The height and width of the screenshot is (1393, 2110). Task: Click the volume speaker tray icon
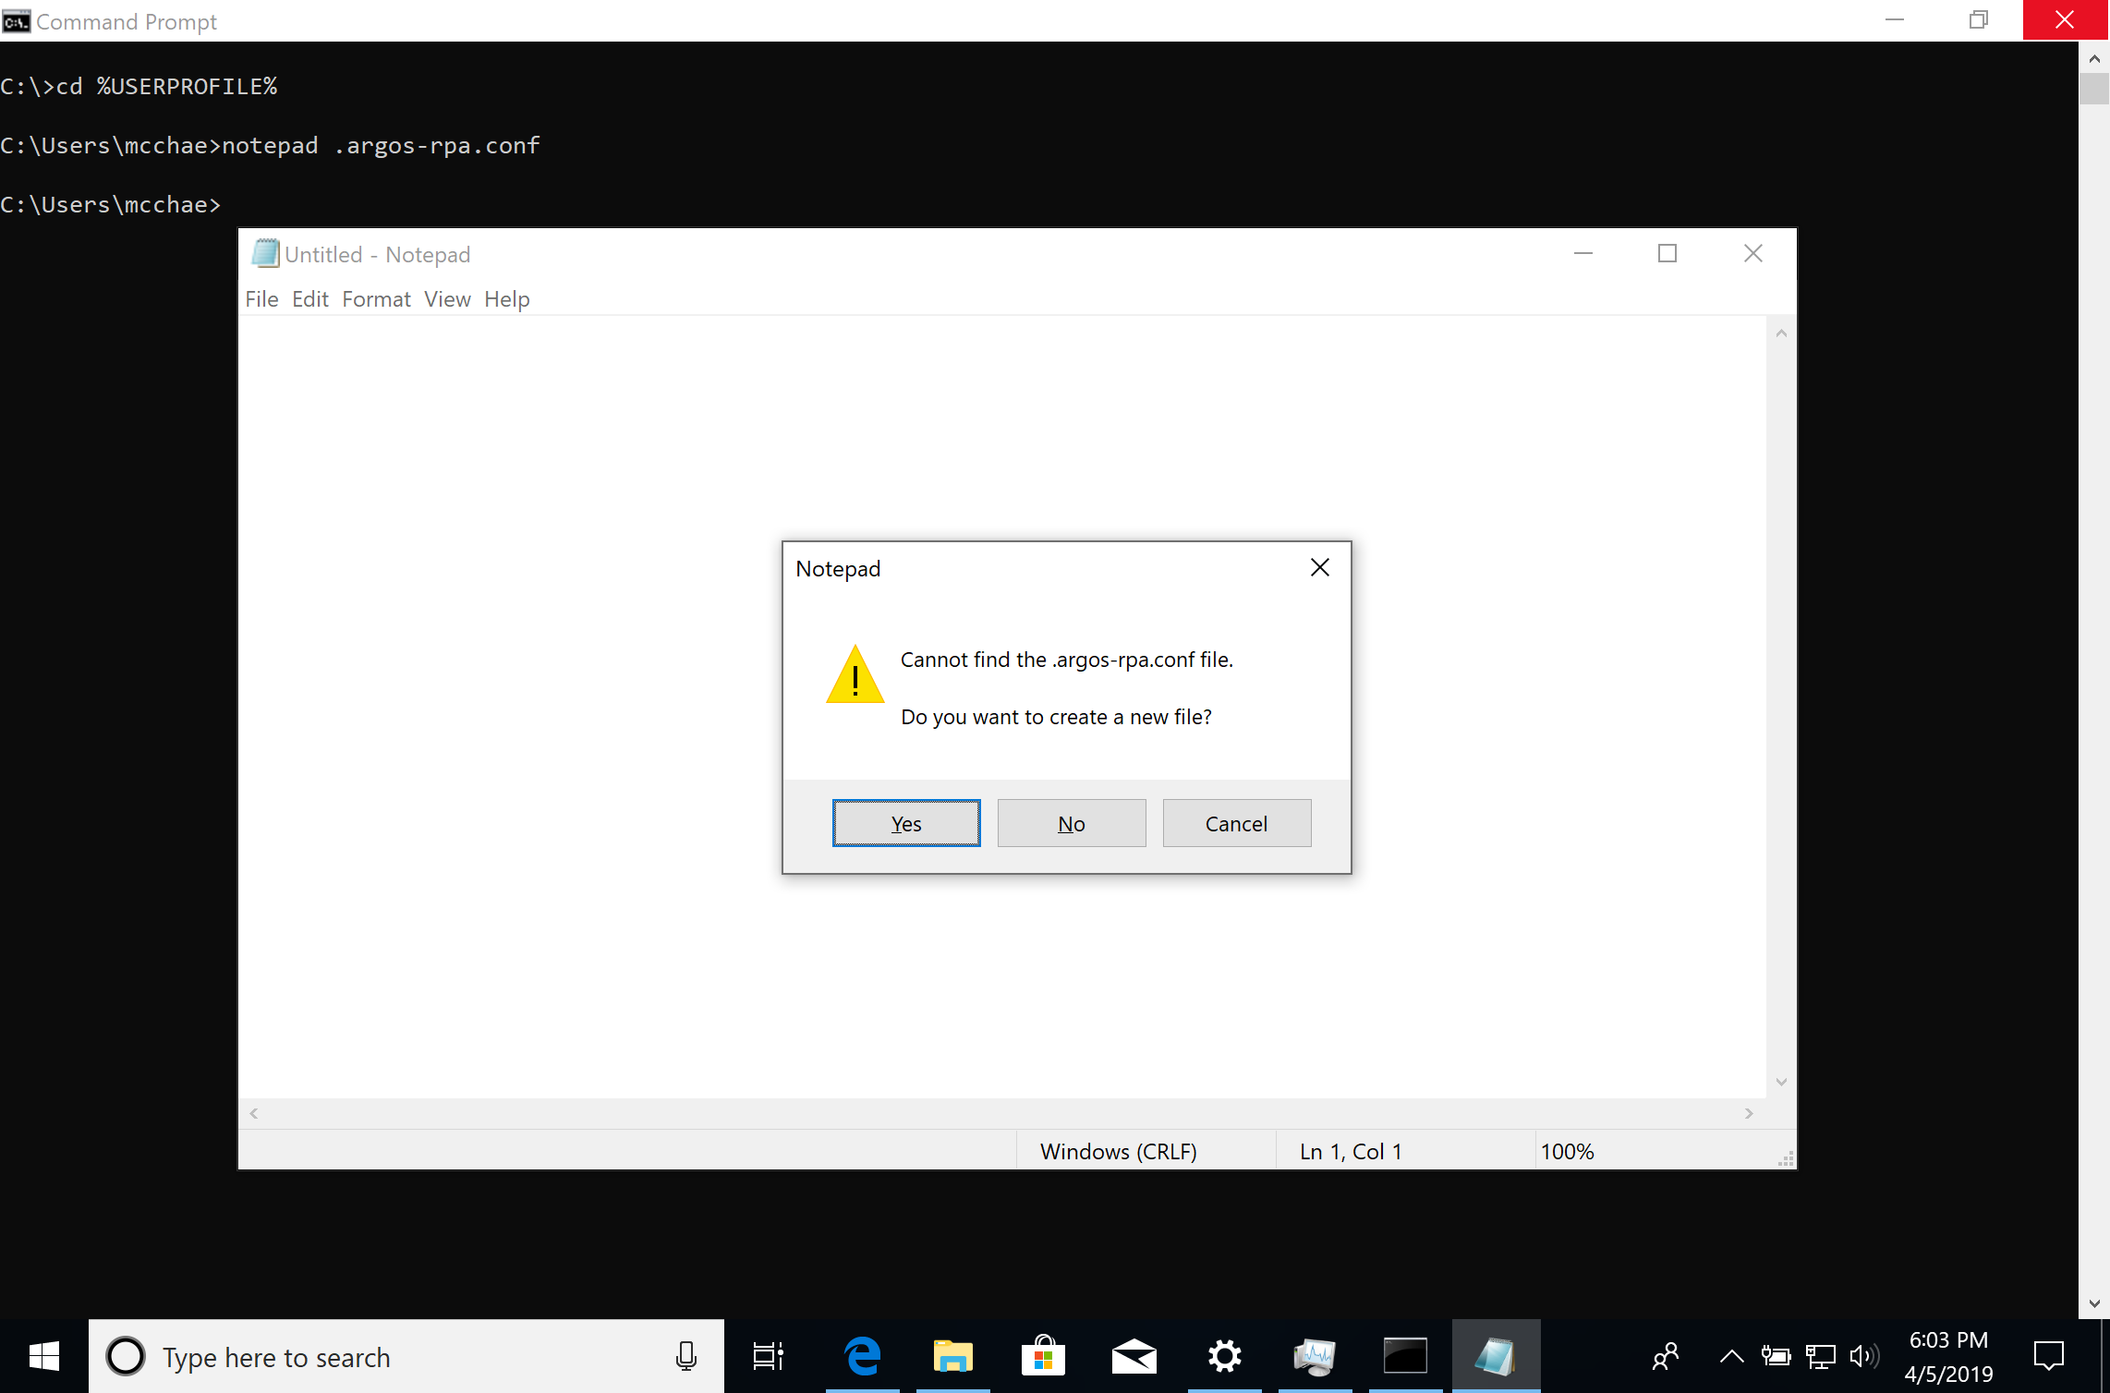coord(1864,1356)
